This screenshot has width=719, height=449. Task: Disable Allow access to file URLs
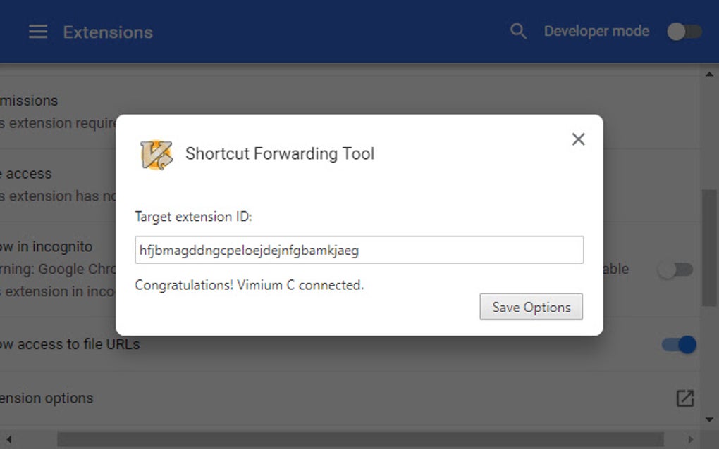pyautogui.click(x=677, y=344)
